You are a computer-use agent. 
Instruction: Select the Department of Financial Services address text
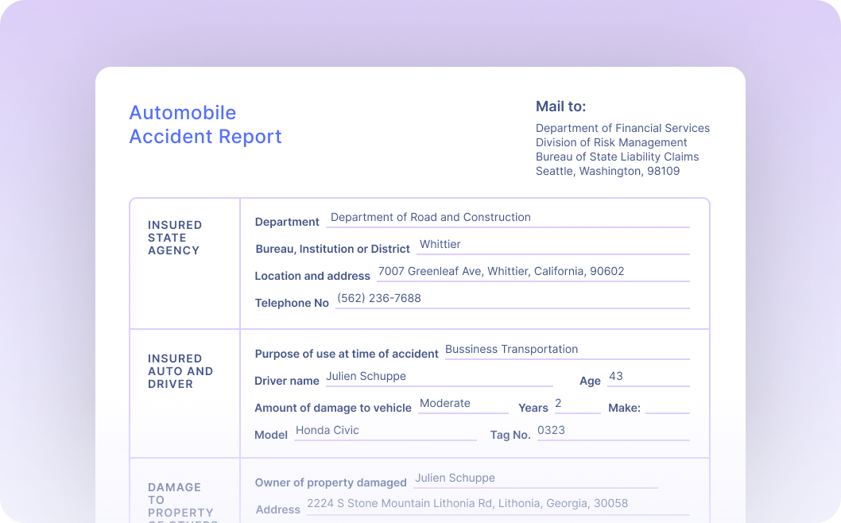623,149
